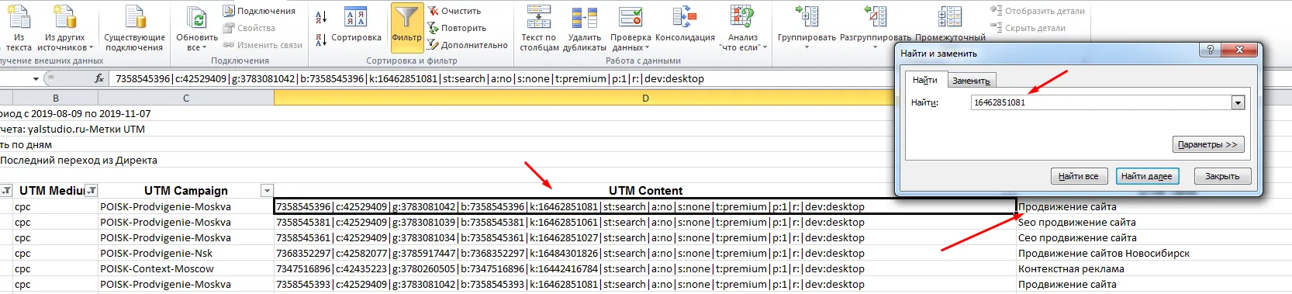The image size is (1292, 294).
Task: Import data from text file (Из текста)
Action: pyautogui.click(x=19, y=28)
